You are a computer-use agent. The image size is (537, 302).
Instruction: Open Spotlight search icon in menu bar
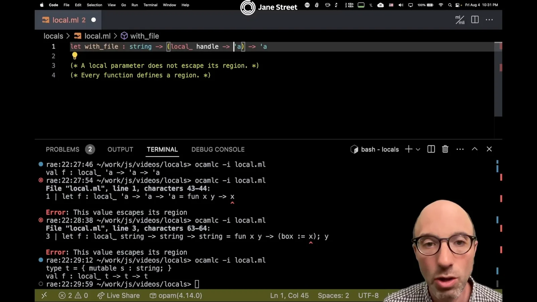450,5
